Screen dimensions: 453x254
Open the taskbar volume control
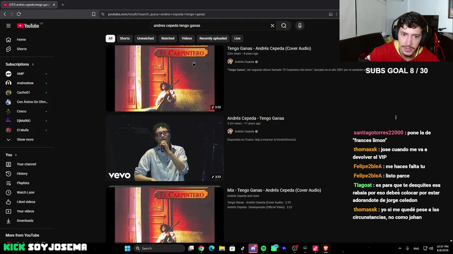pos(431,248)
